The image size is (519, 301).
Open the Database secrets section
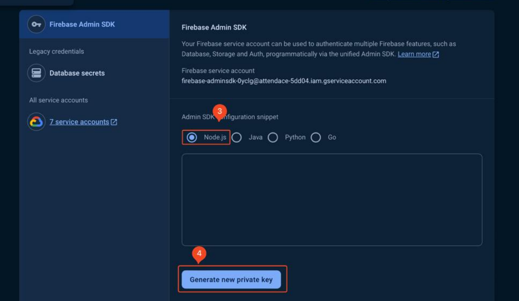[x=77, y=73]
